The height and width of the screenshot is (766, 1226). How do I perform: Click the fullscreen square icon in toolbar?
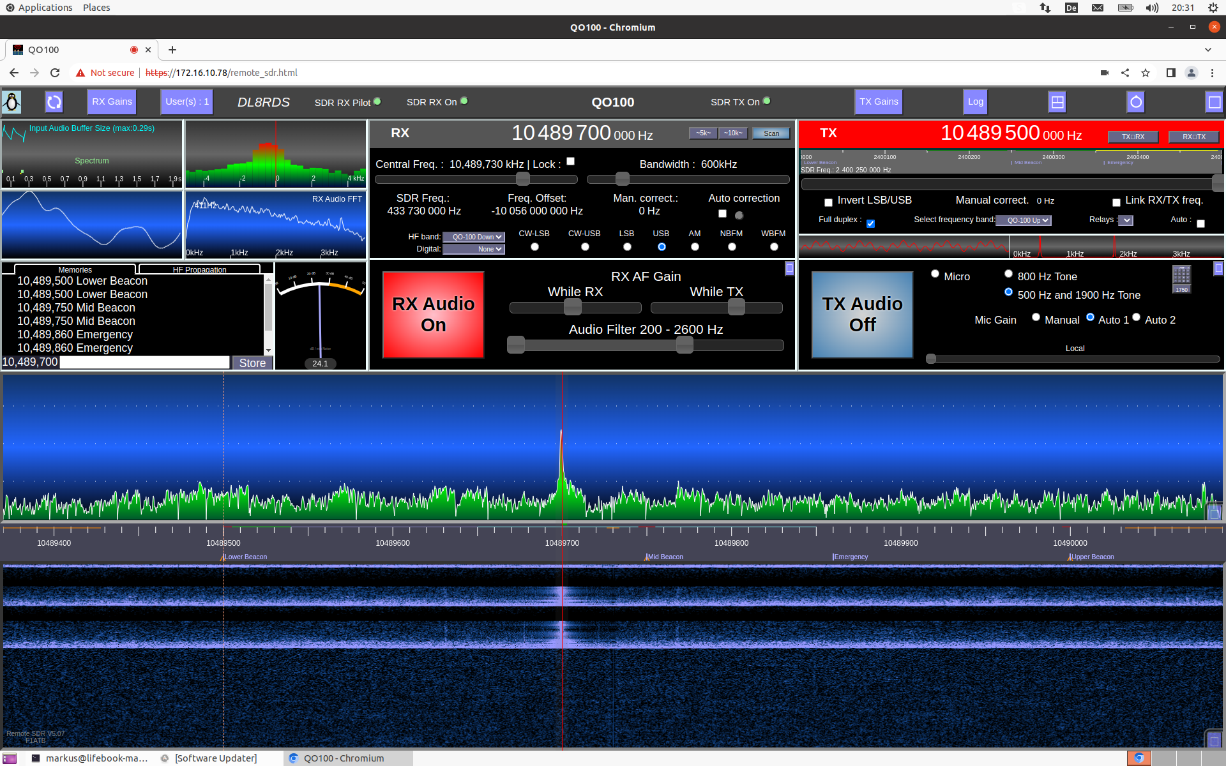[x=1214, y=102]
